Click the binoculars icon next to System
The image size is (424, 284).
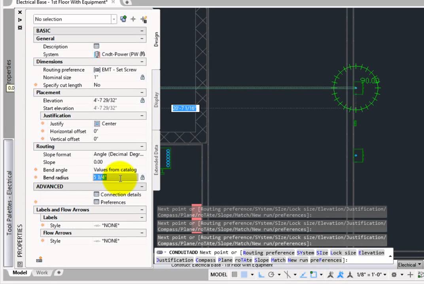[142, 54]
